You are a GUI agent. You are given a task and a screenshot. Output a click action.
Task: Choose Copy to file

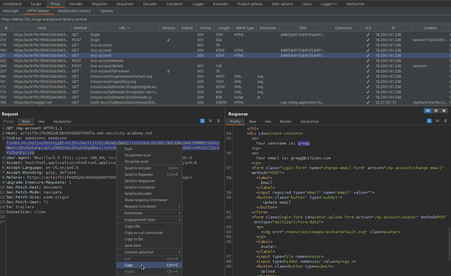click(149, 239)
